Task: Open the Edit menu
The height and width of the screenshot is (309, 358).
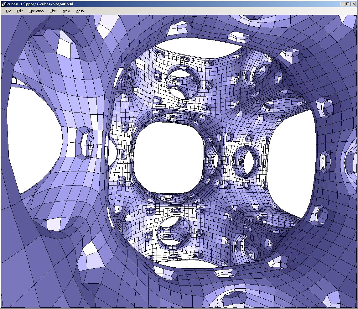Action: click(20, 11)
